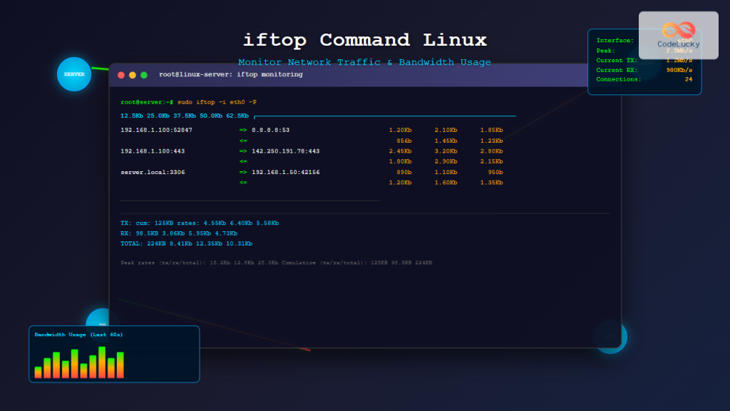This screenshot has width=730, height=411.
Task: Select the SERVER node icon
Action: [x=73, y=73]
